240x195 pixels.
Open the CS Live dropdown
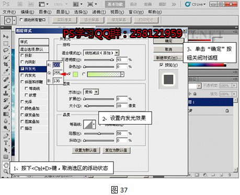[x=196, y=4]
